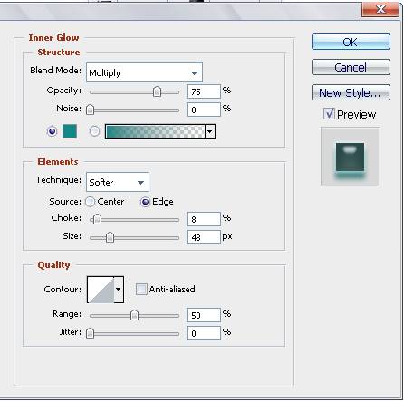Screen dimensions: 404x401
Task: Click the Noise value field
Action: pos(204,110)
